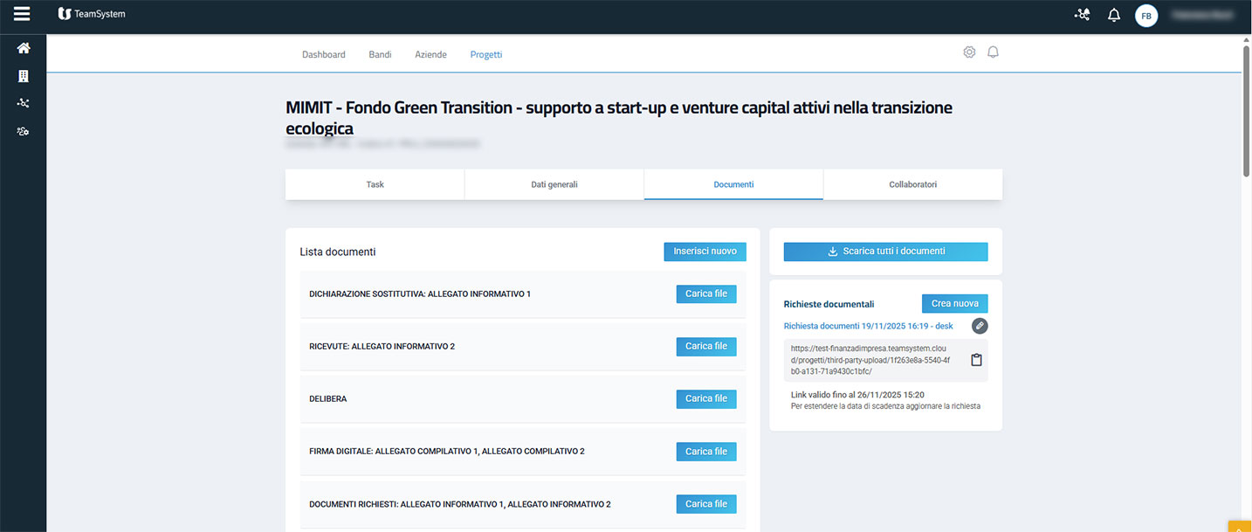Click the settings gear beside navigation tabs
The image size is (1252, 532).
tap(969, 52)
